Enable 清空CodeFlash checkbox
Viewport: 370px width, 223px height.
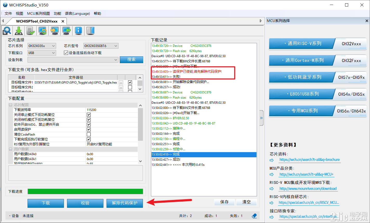click(x=89, y=134)
